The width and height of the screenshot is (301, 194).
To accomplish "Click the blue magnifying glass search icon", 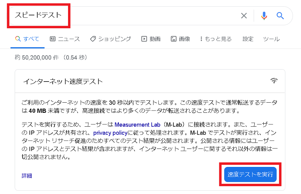I will point(280,15).
